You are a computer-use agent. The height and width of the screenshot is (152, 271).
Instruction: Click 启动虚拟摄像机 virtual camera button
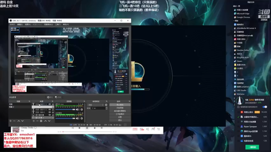click(120, 111)
